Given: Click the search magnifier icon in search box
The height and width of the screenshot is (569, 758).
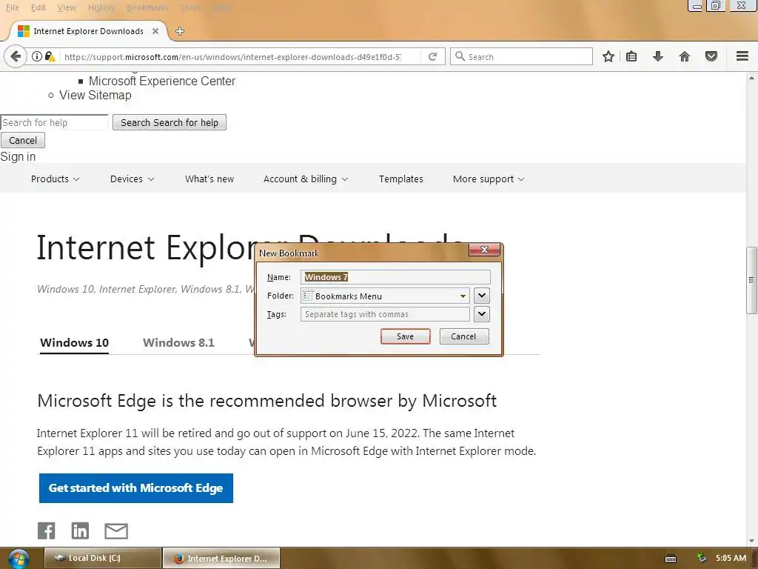Looking at the screenshot, I should click(460, 56).
